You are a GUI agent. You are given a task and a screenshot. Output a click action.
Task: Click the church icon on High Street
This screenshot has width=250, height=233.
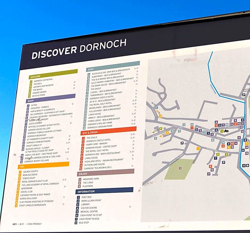pos(226,131)
